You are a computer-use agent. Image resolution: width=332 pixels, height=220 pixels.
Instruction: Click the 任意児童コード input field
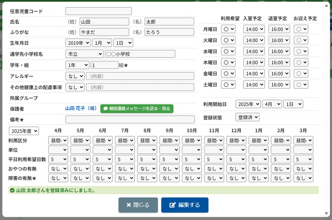[x=99, y=11]
